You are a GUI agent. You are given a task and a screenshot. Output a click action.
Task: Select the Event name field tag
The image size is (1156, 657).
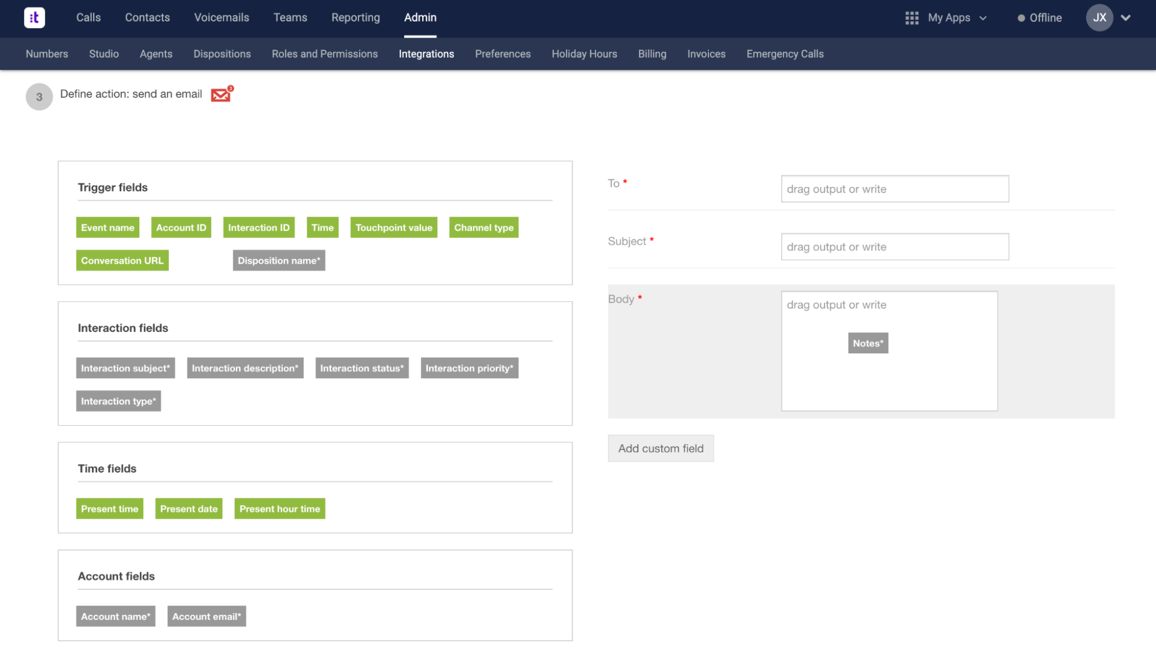tap(108, 228)
